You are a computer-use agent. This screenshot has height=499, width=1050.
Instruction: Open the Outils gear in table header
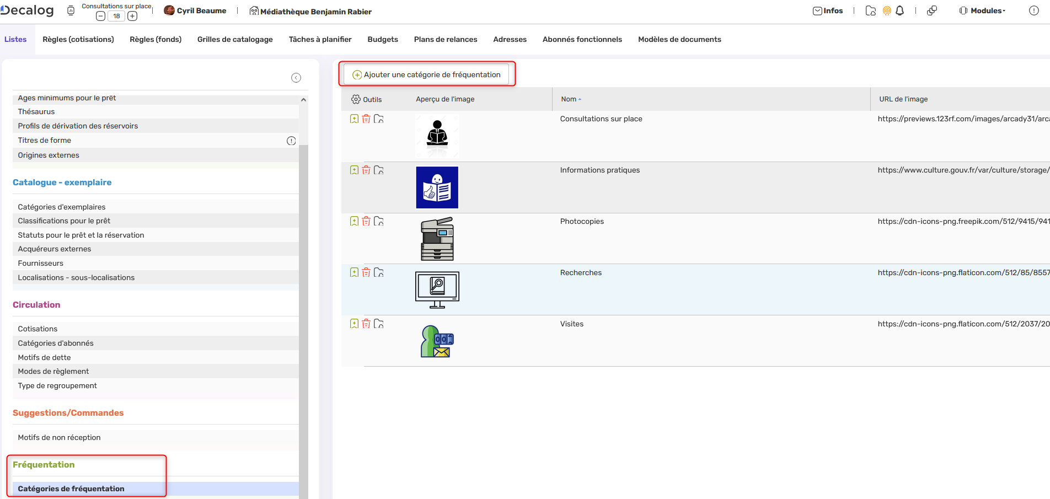356,99
